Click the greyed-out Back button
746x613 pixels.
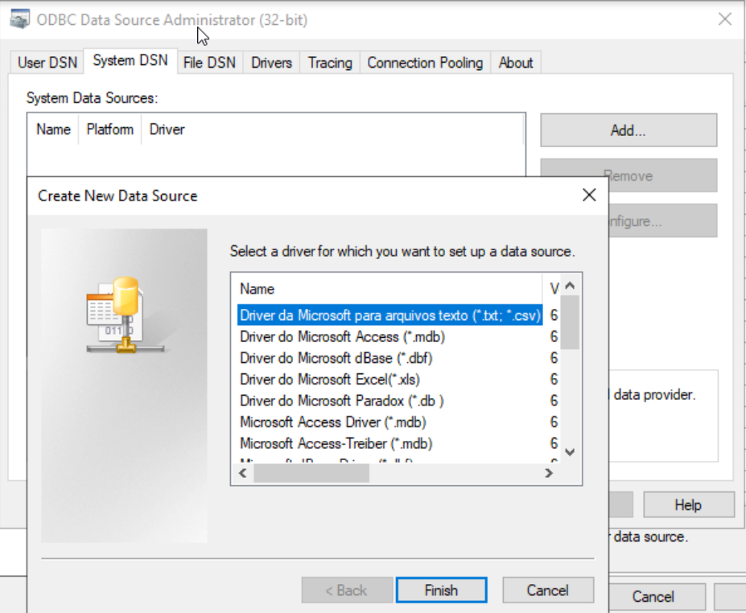click(x=347, y=590)
